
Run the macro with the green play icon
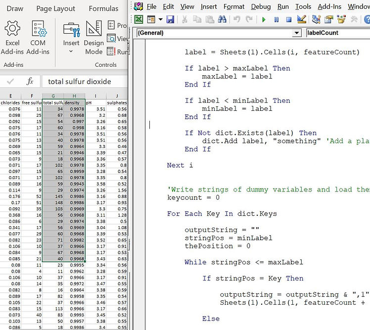coord(264,19)
